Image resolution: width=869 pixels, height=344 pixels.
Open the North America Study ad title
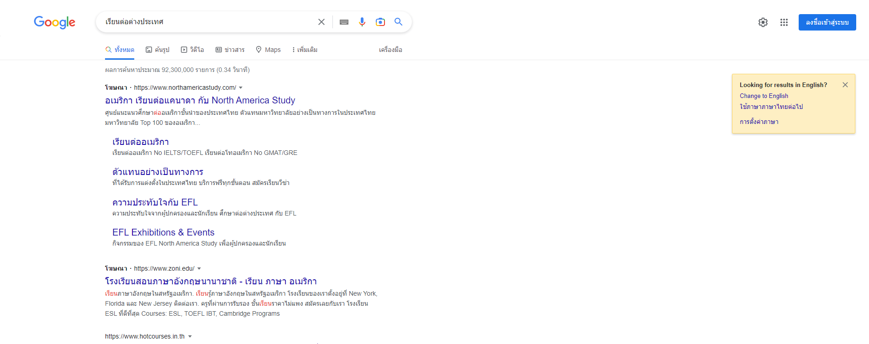pyautogui.click(x=200, y=100)
